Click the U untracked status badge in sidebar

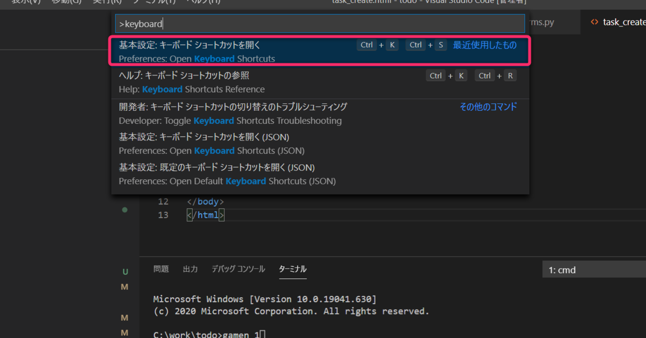[x=125, y=272]
